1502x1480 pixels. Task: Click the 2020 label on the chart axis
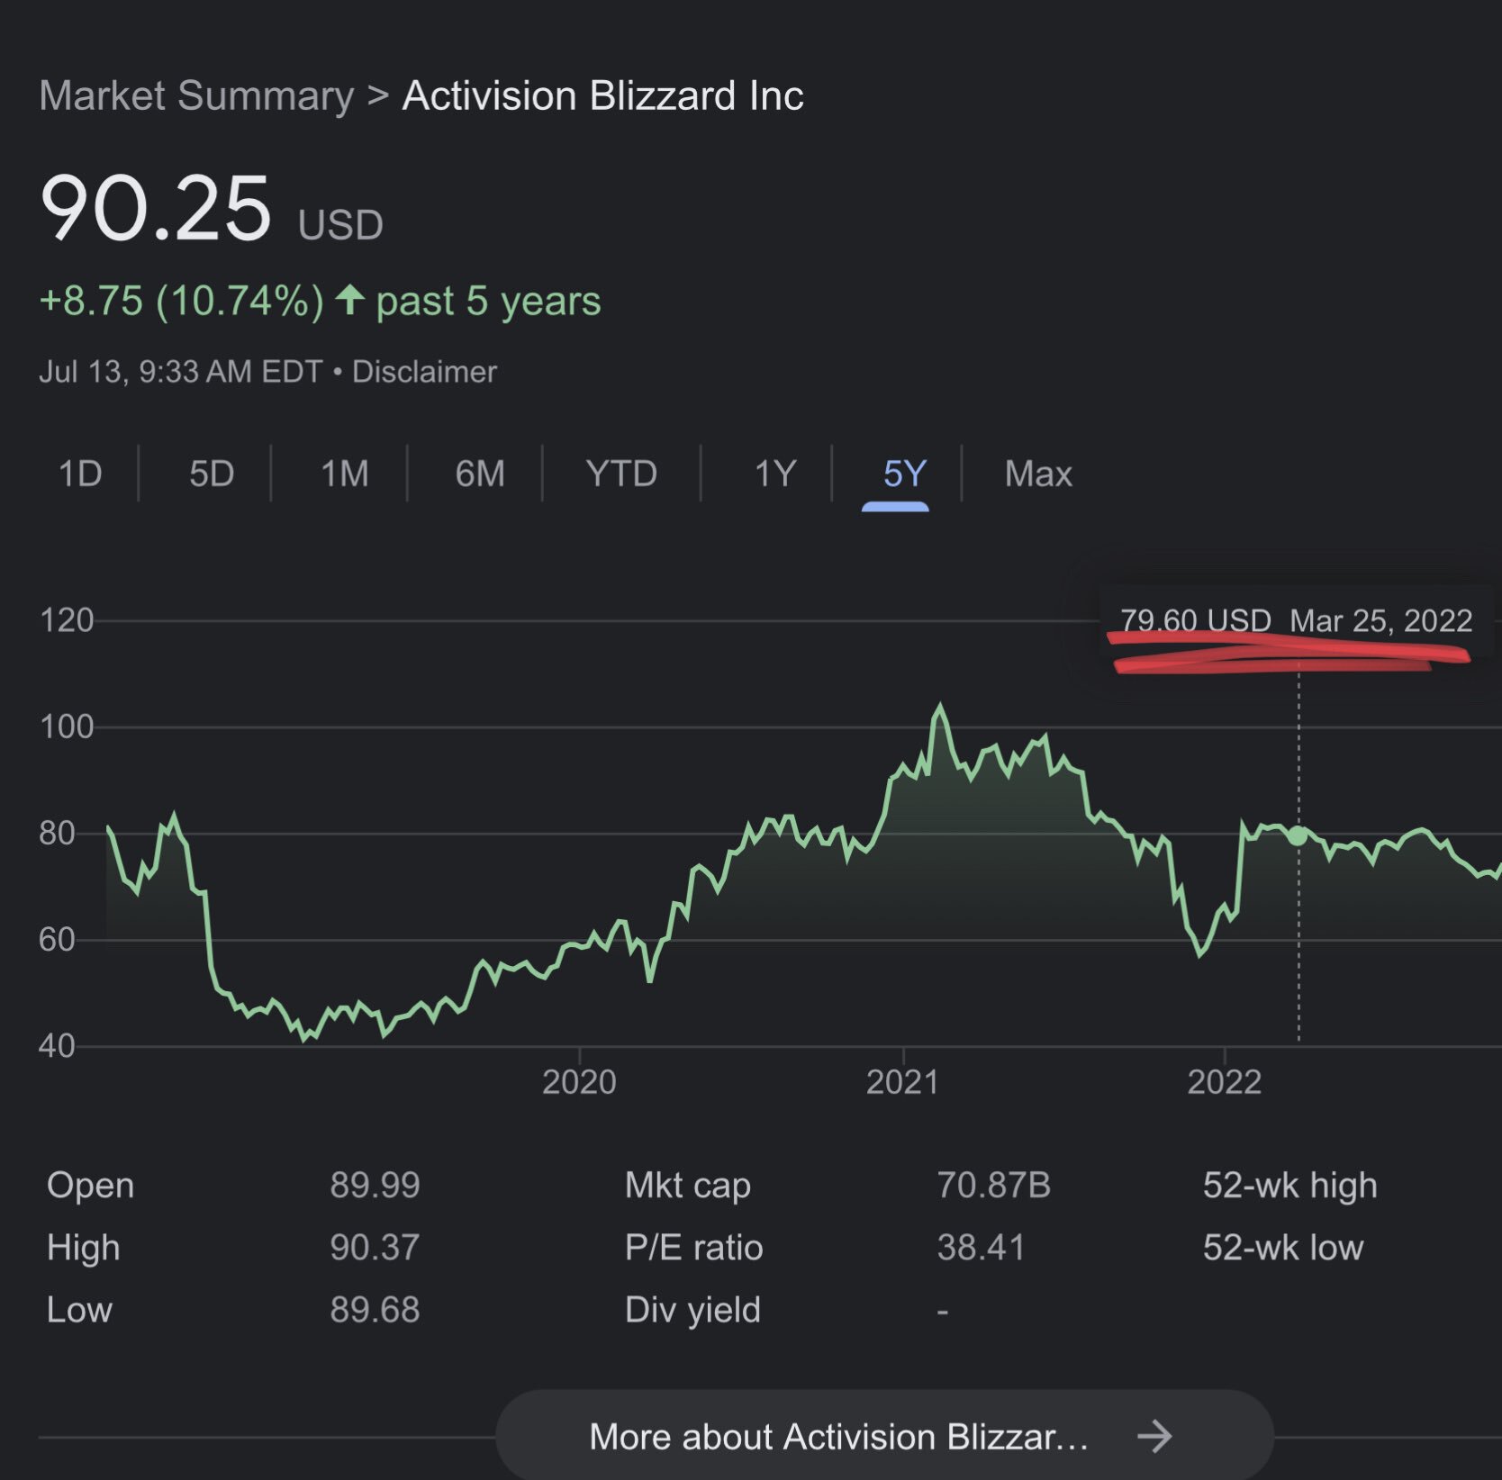tap(579, 1081)
